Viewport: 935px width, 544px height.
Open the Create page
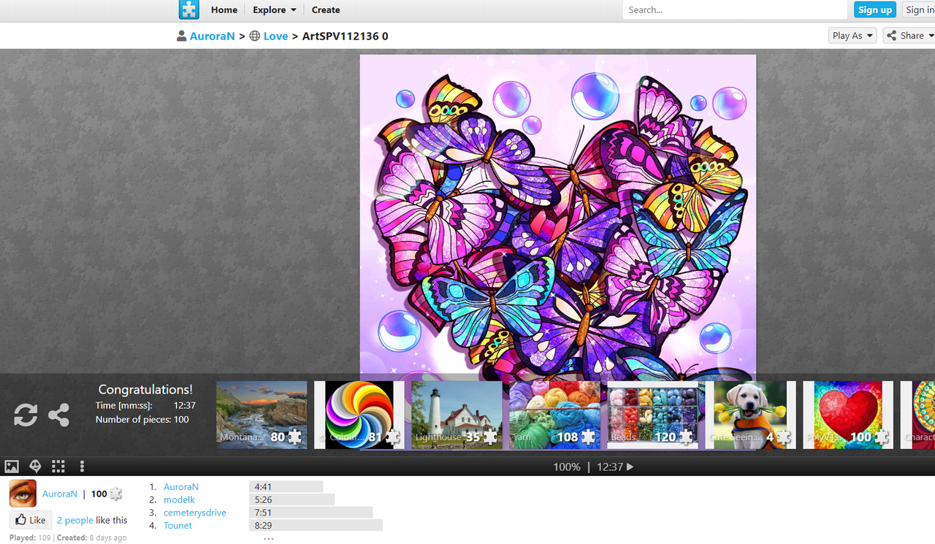tap(326, 10)
